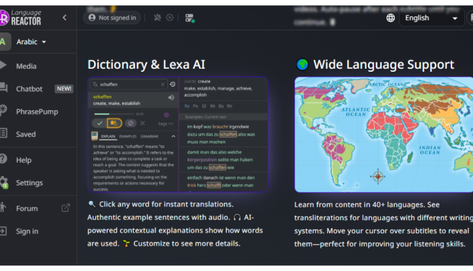Screen dimensions: 473x271
Task: Open the English interface language dropdown
Action: tap(431, 18)
